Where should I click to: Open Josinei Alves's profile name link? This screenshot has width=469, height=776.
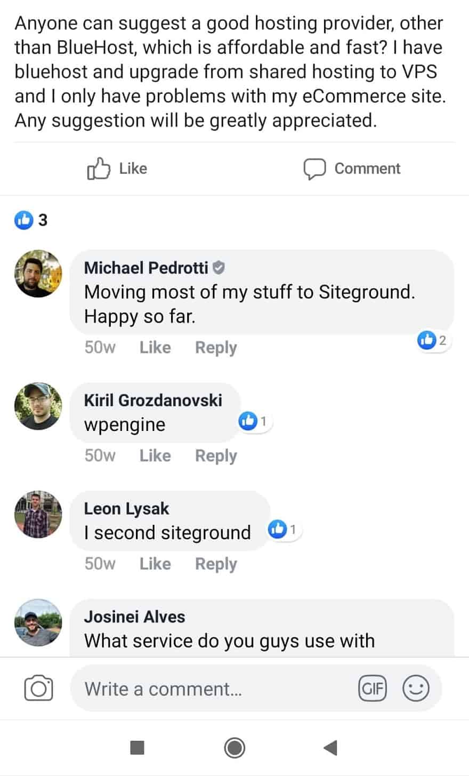(134, 617)
